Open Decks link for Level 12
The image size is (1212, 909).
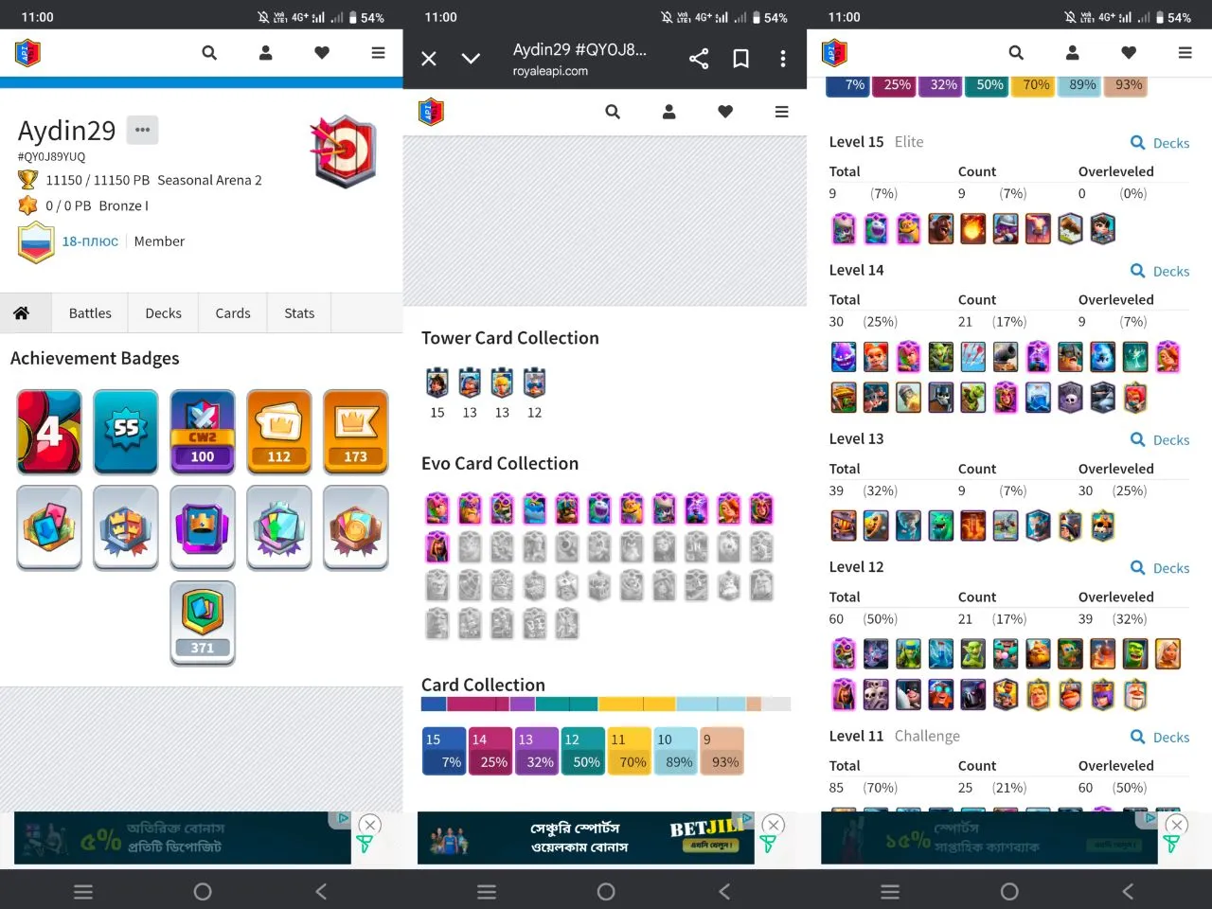click(1160, 568)
